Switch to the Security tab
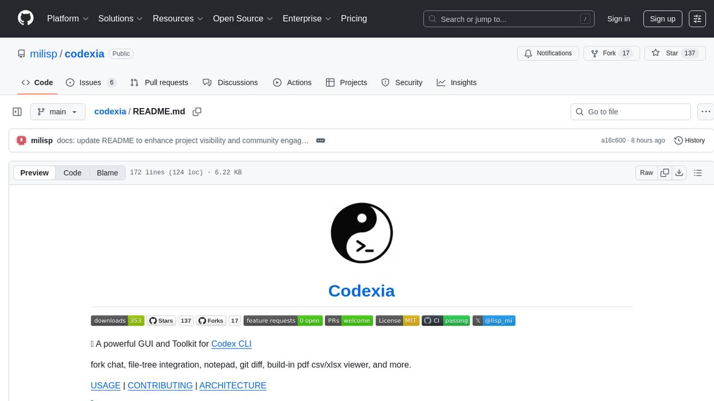The height and width of the screenshot is (401, 714). (402, 82)
